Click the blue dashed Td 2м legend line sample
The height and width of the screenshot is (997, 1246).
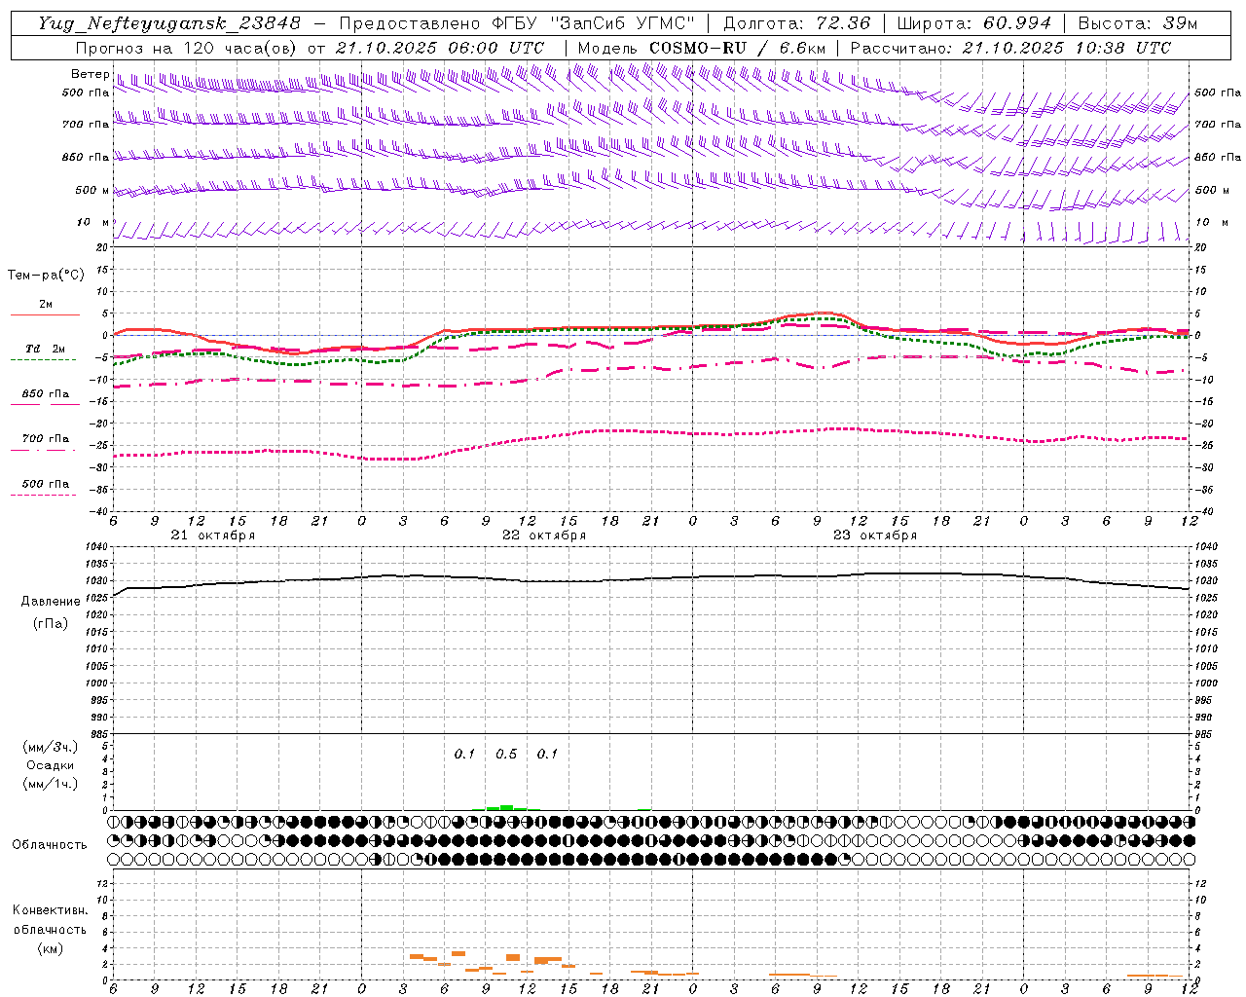coord(43,359)
